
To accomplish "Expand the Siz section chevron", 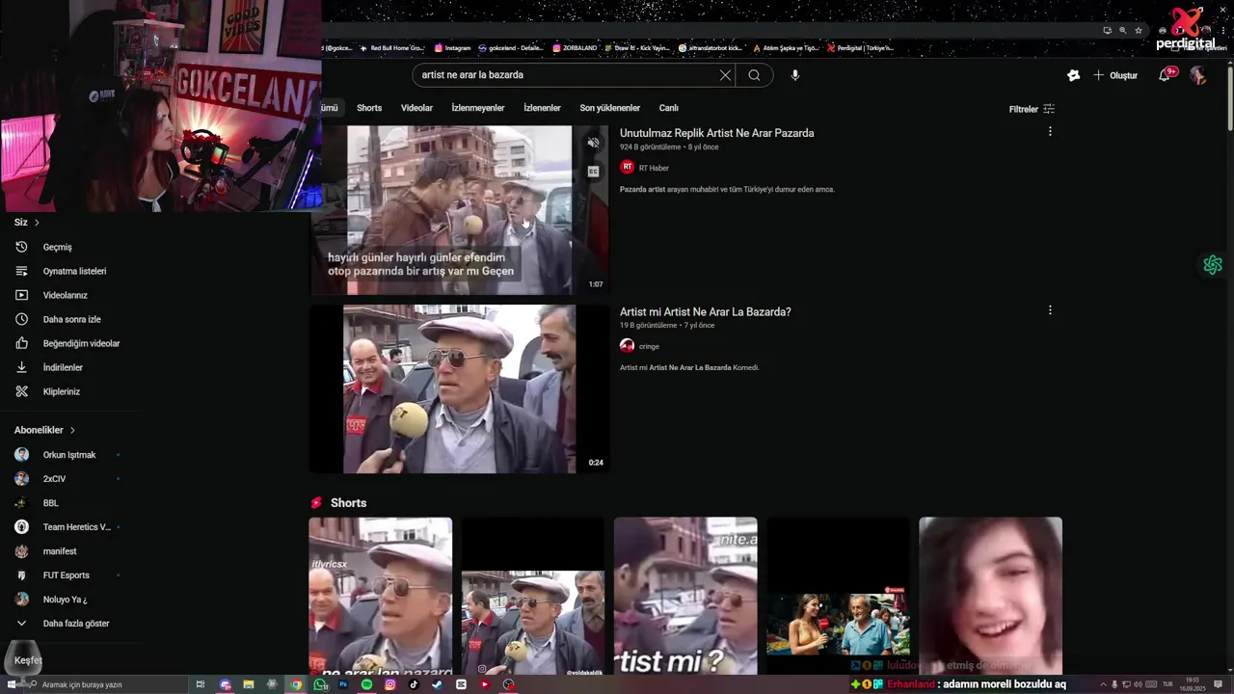I will pos(37,223).
